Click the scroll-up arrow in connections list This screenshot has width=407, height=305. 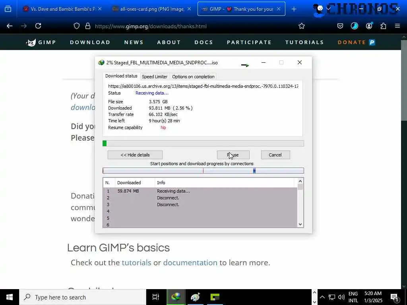[300, 181]
